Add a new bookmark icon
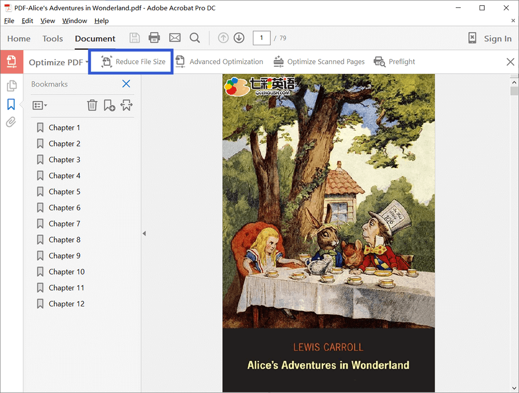Screen dimensions: 519x393 [x=109, y=105]
